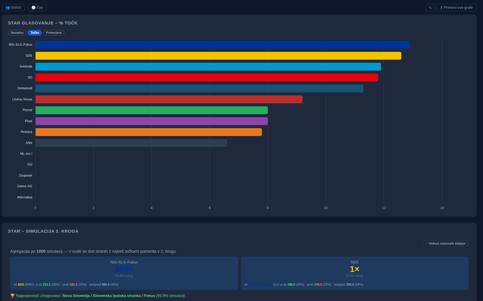Click the dark grey SNS bar
This screenshot has height=301, width=483.
(131, 143)
